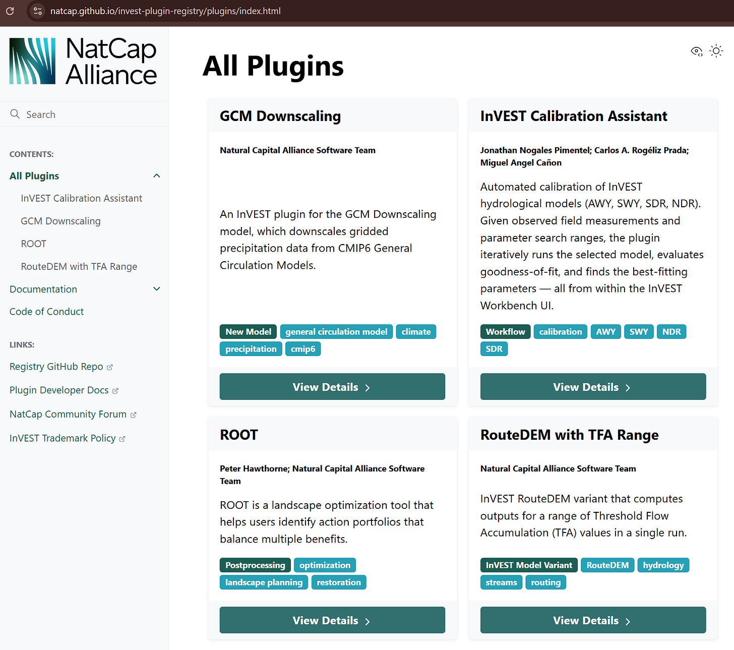Click View Details for ROOT
This screenshot has width=734, height=650.
[x=332, y=620]
